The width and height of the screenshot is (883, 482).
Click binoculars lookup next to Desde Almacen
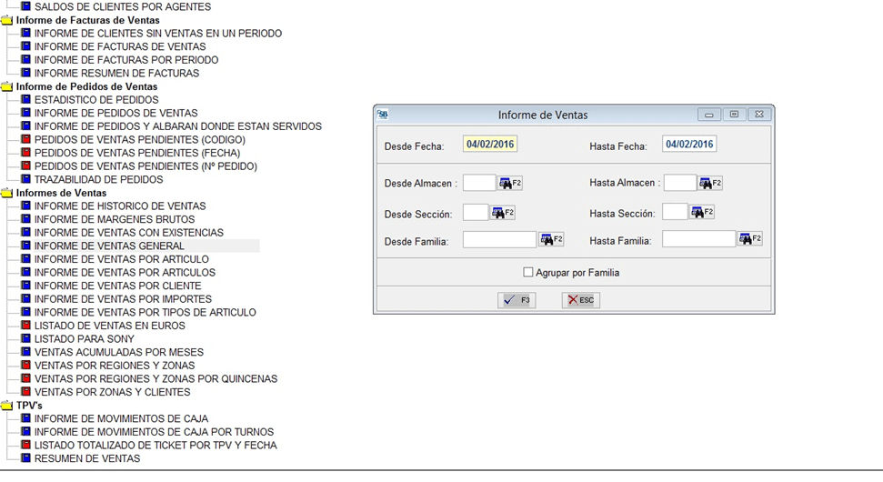509,184
